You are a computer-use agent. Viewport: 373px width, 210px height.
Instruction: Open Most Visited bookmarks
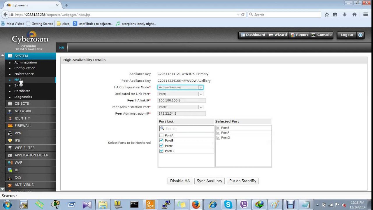[13, 24]
